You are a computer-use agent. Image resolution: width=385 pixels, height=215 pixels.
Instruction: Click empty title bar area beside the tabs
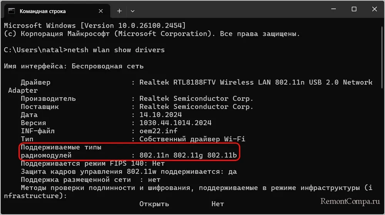(x=231, y=10)
